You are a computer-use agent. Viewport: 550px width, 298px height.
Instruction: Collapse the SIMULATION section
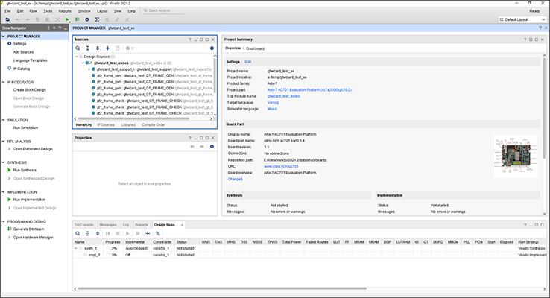click(4, 120)
